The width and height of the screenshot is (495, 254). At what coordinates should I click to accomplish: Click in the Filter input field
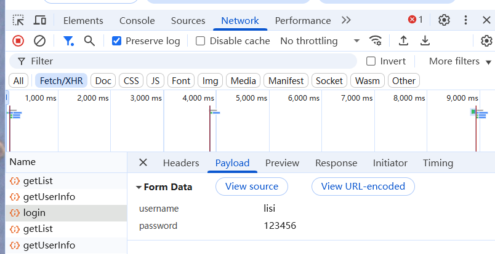pos(183,61)
